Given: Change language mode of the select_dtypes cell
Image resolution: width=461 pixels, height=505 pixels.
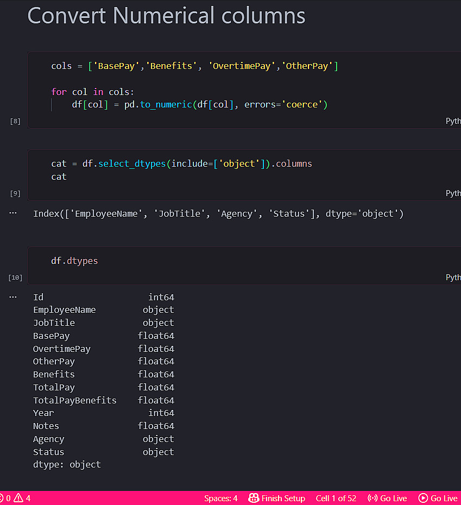Looking at the screenshot, I should (453, 193).
